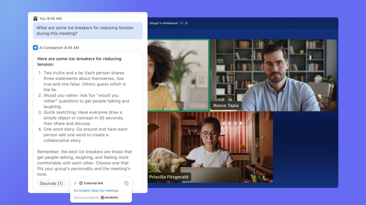The width and height of the screenshot is (366, 205).
Task: Click the AI Companion sparkle icon
Action: (35, 48)
